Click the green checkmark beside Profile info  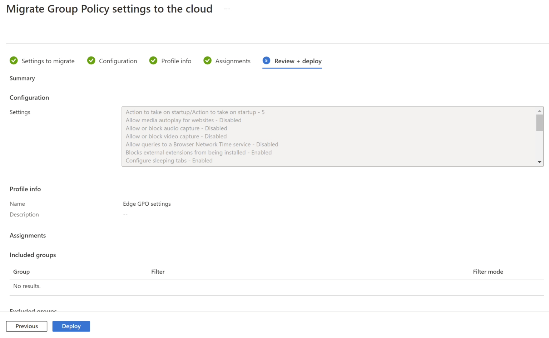click(153, 61)
